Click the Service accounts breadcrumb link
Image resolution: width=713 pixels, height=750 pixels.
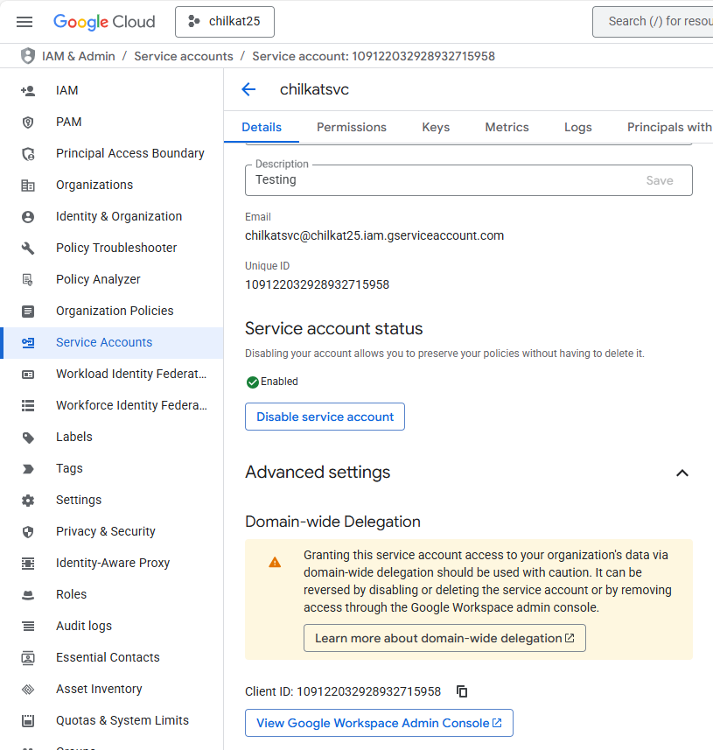tap(183, 56)
